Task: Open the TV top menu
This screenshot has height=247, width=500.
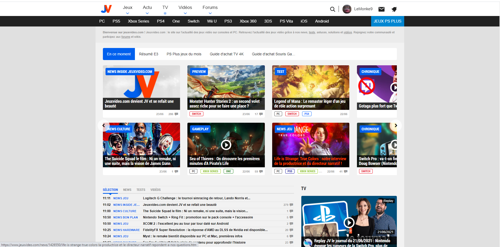Action: click(x=165, y=8)
